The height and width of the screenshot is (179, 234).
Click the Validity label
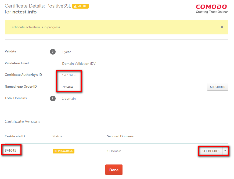click(x=10, y=51)
